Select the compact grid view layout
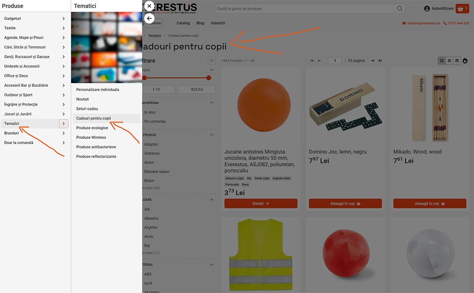474x293 pixels. point(449,61)
